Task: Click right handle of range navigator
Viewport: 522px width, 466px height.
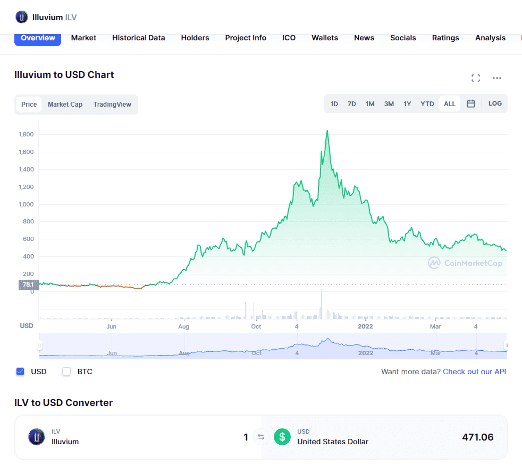Action: click(x=507, y=346)
